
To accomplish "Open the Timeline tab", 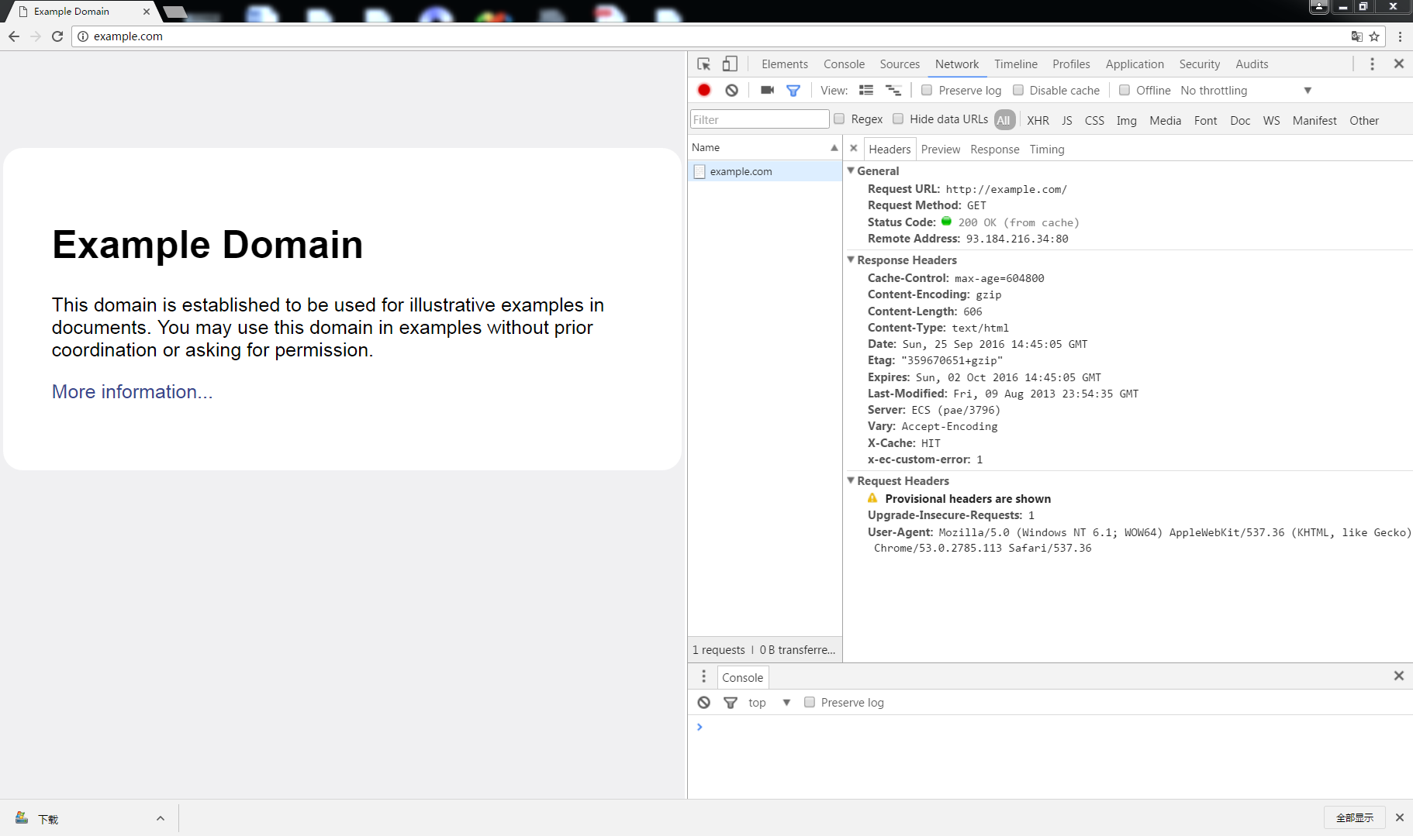I will 1016,64.
